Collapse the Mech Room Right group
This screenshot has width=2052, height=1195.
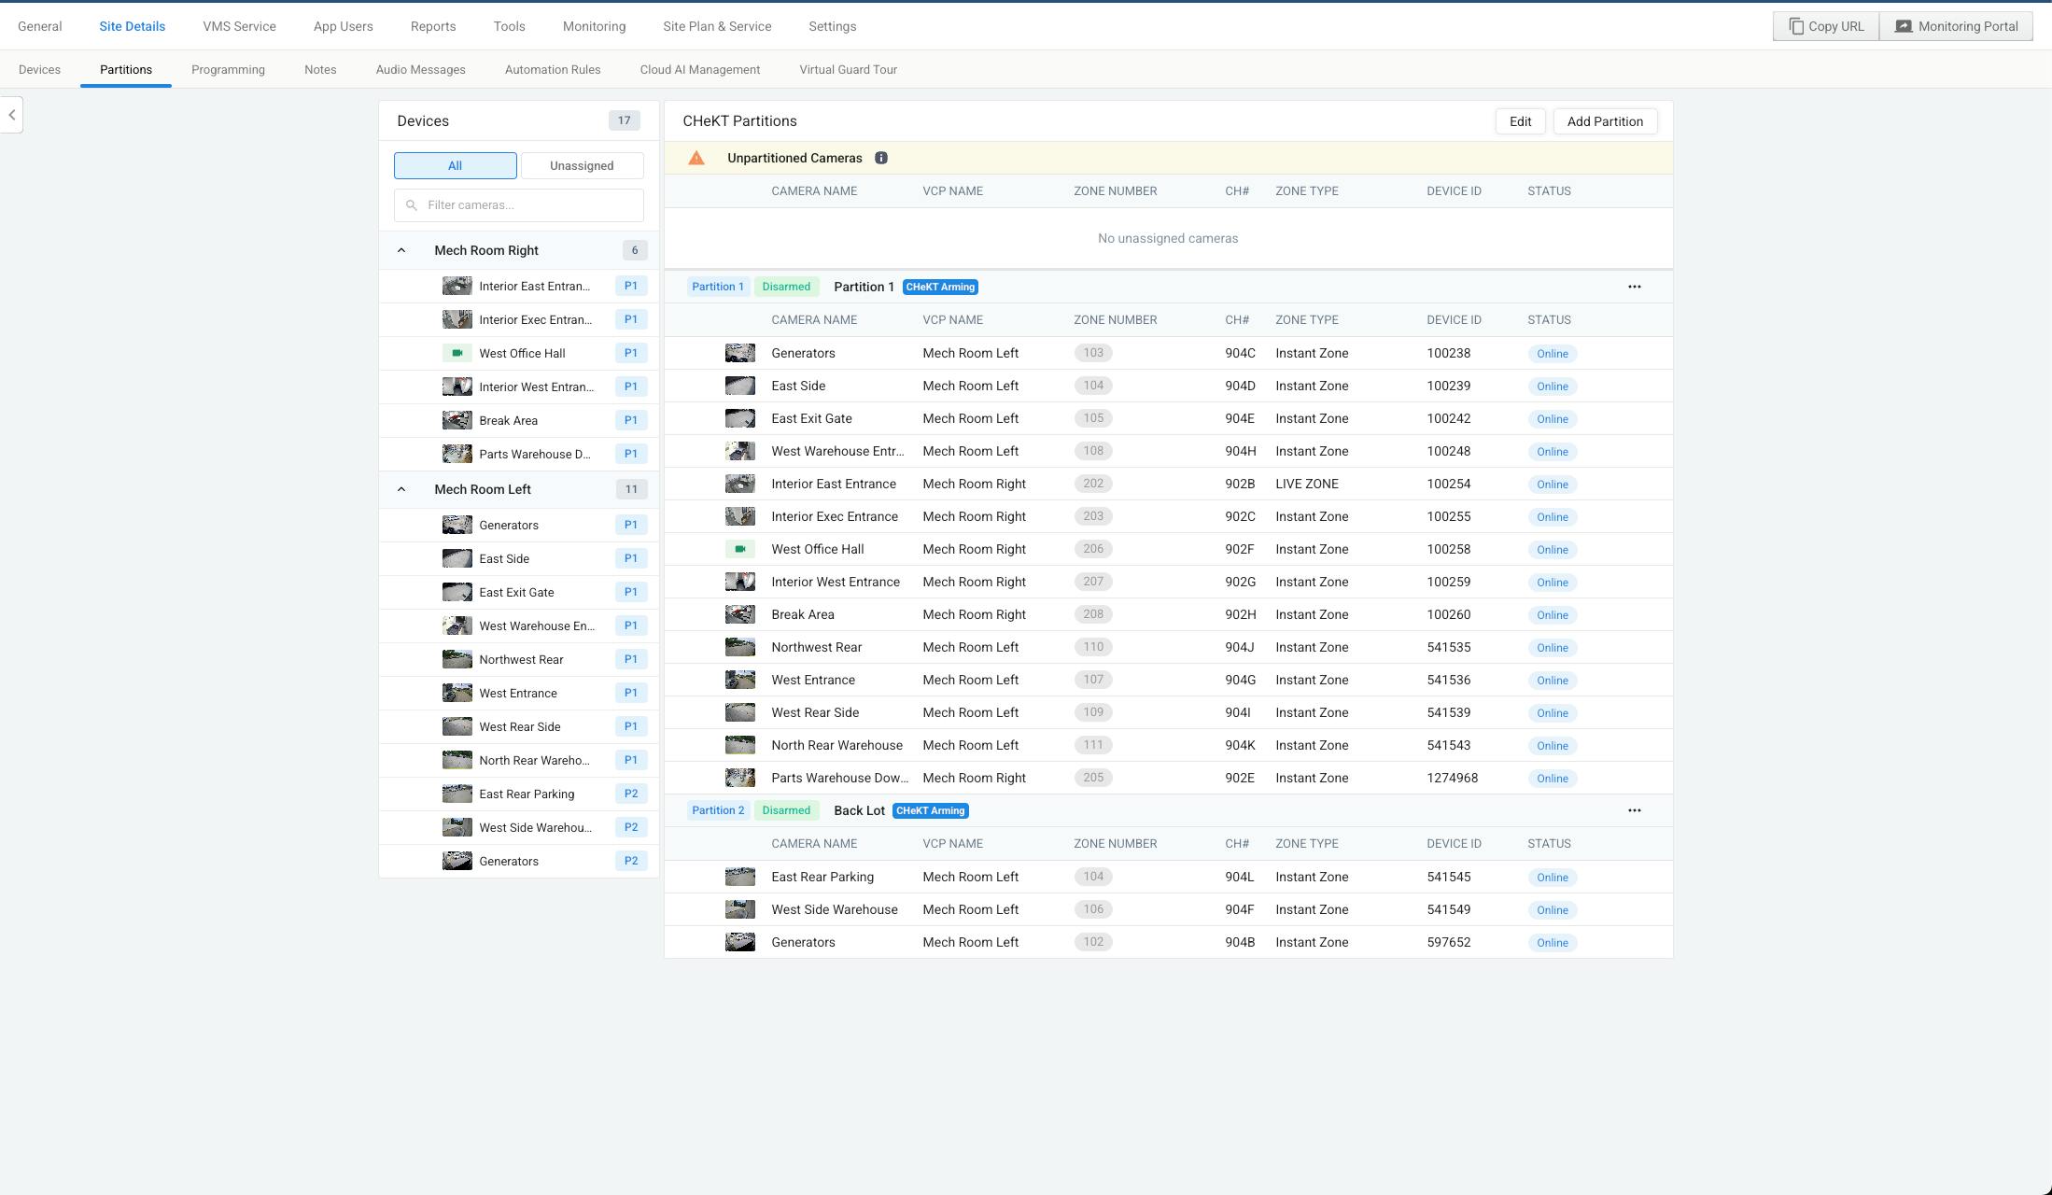(x=401, y=250)
